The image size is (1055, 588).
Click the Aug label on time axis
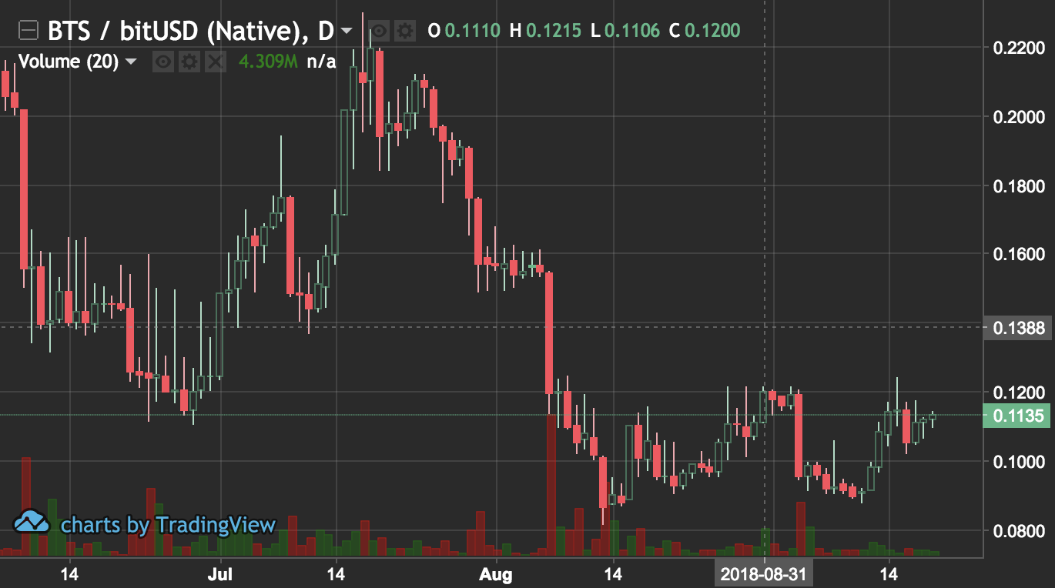494,574
